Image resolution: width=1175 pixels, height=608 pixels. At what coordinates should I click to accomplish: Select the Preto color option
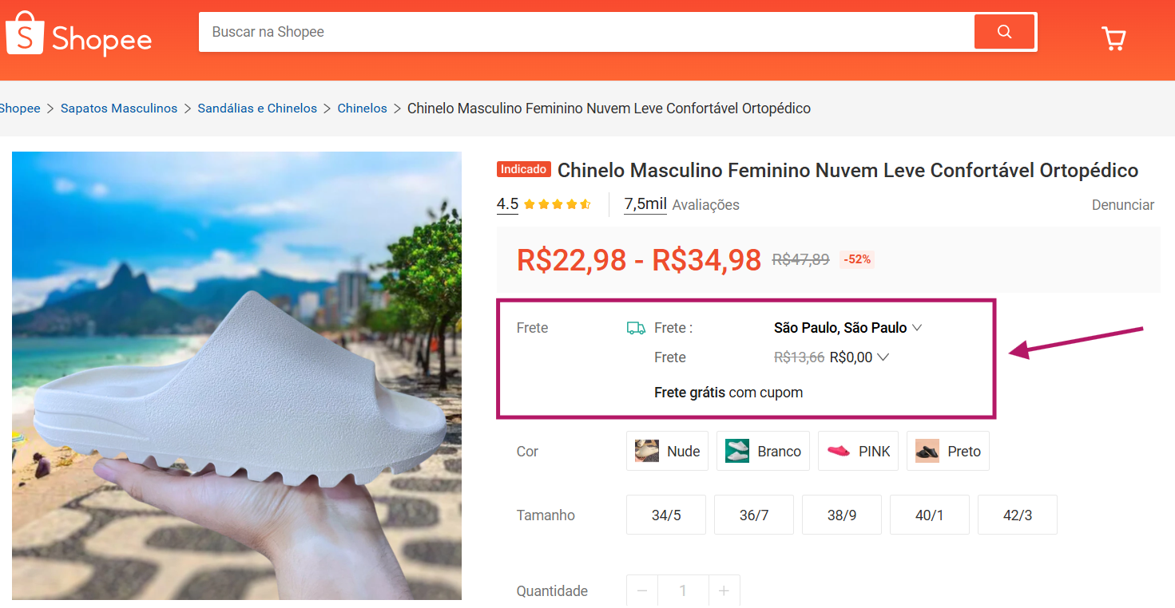pos(947,451)
